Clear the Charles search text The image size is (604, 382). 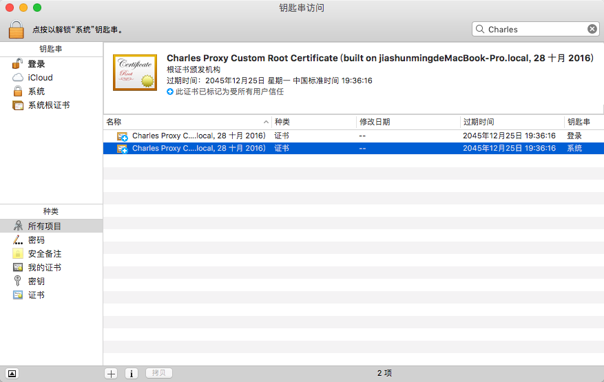click(x=592, y=29)
